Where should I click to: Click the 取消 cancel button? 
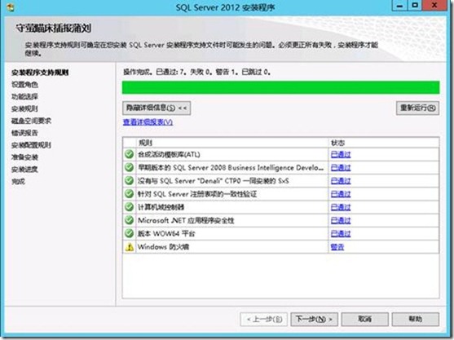pos(365,319)
